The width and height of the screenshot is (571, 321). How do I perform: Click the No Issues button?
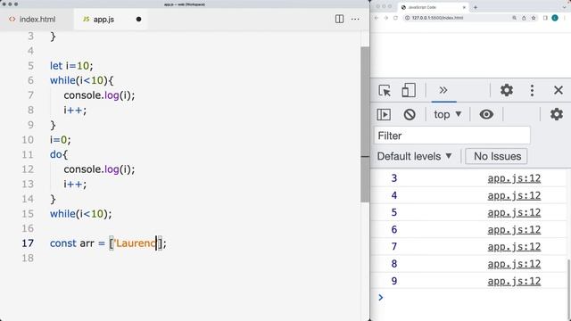click(496, 157)
